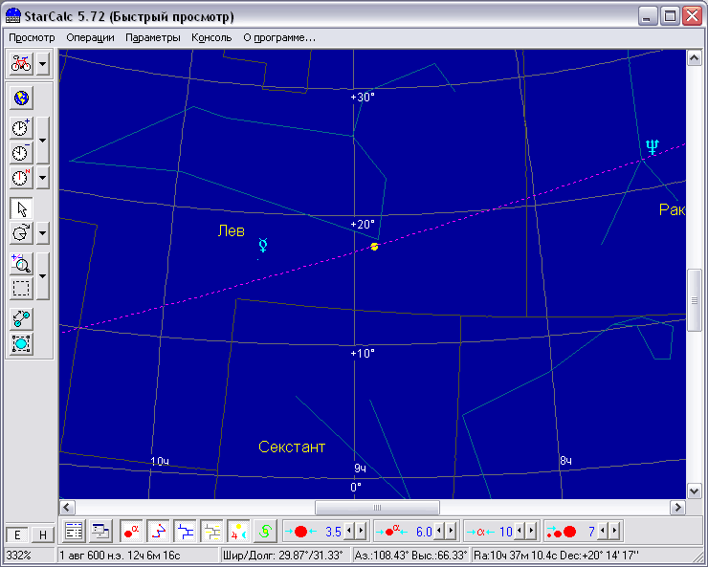Viewport: 708px width, 567px height.
Task: Open the Консоль menu
Action: [211, 38]
